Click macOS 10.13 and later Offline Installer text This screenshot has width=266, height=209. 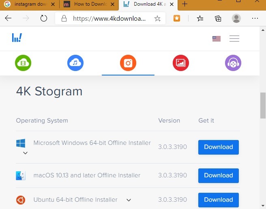(x=87, y=175)
